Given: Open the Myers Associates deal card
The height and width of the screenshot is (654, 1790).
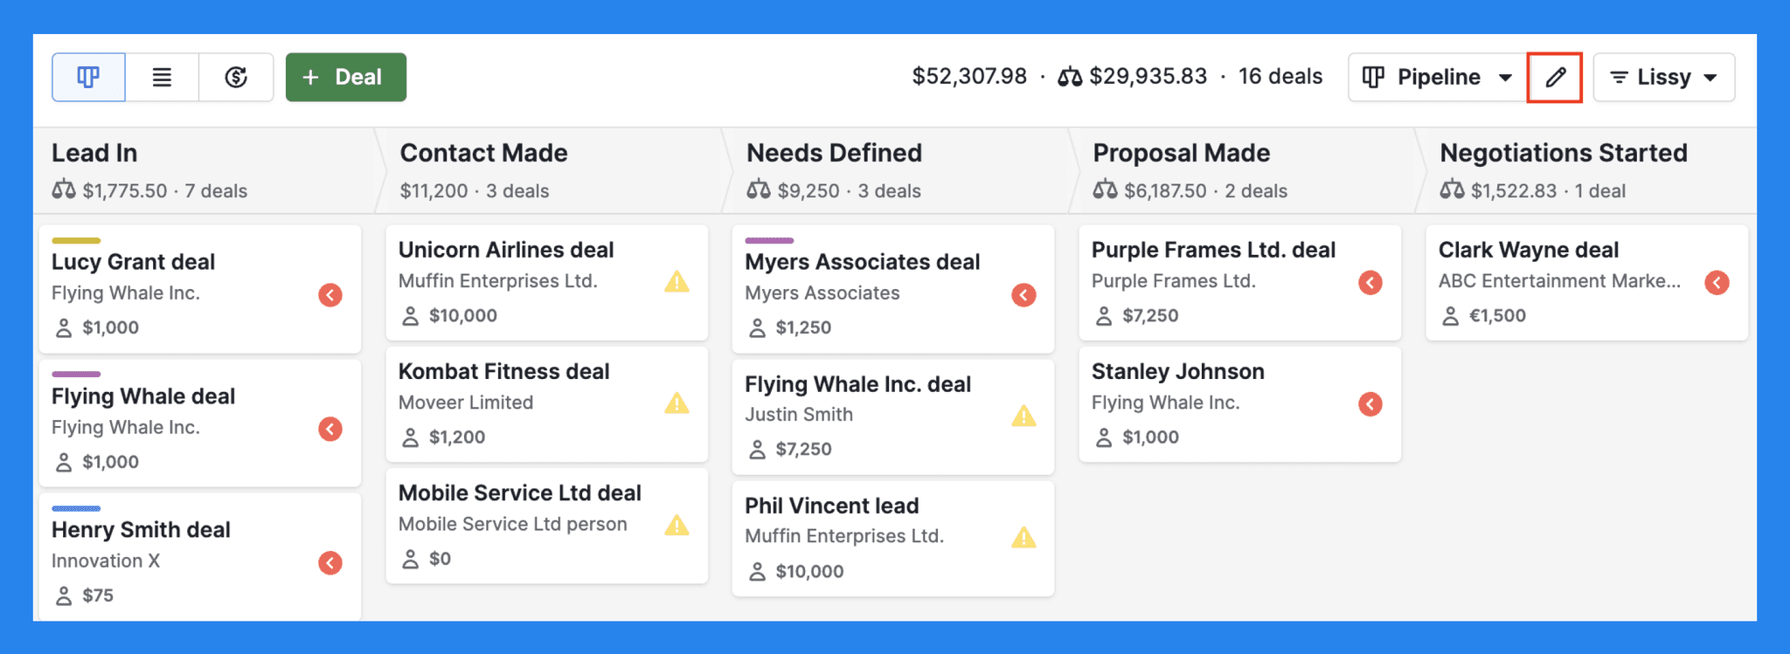Looking at the screenshot, I should pyautogui.click(x=862, y=262).
